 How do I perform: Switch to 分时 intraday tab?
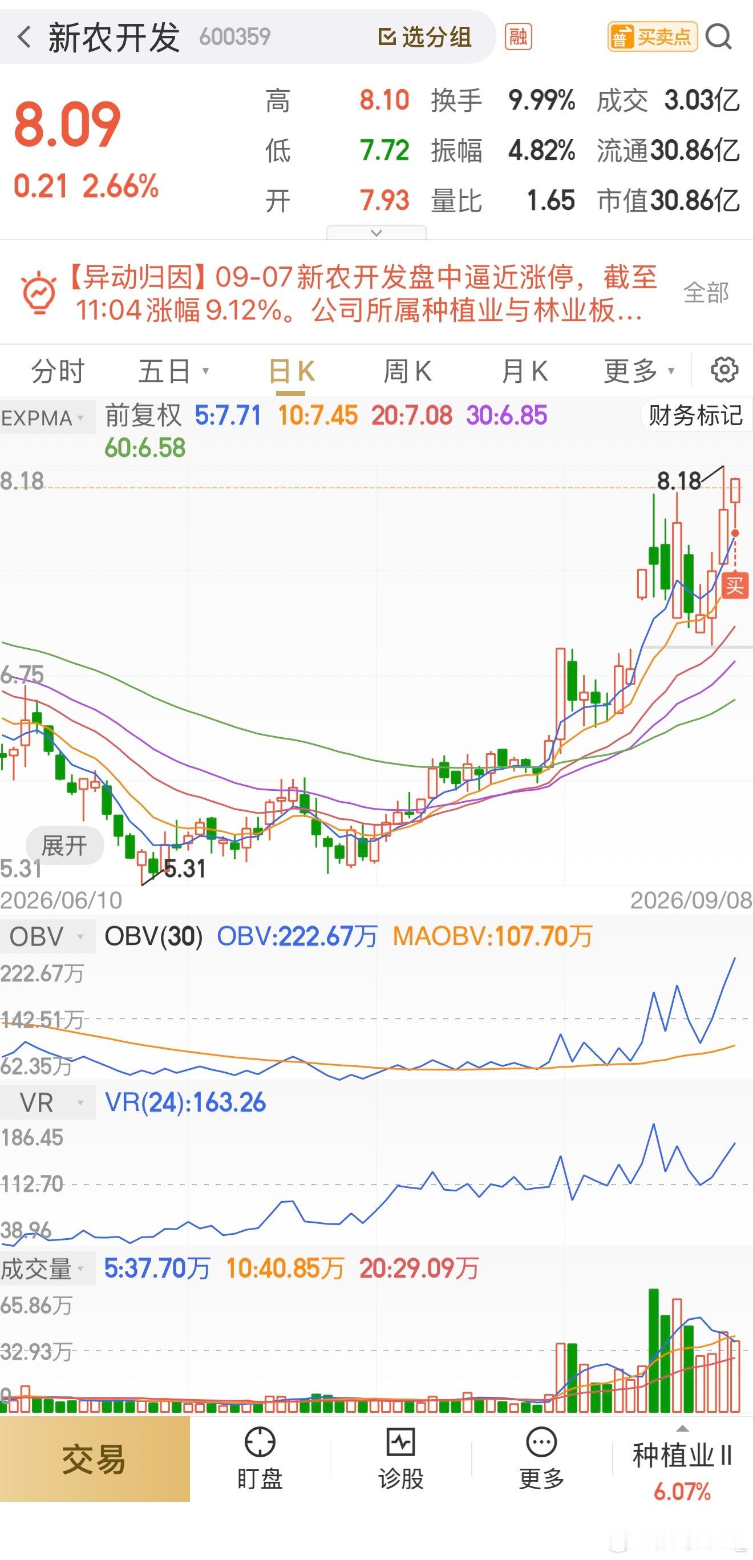58,371
